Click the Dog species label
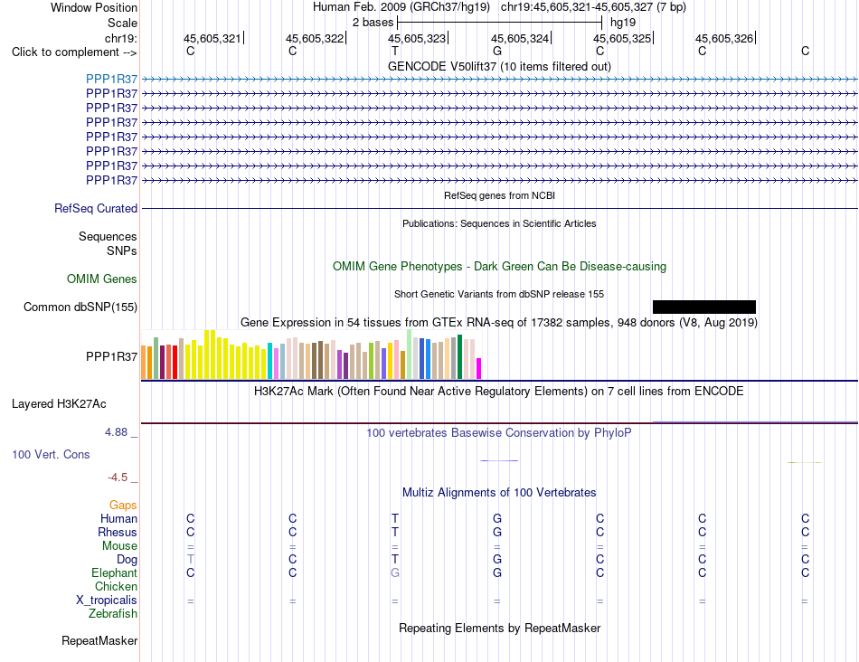This screenshot has height=662, width=859. pos(127,560)
